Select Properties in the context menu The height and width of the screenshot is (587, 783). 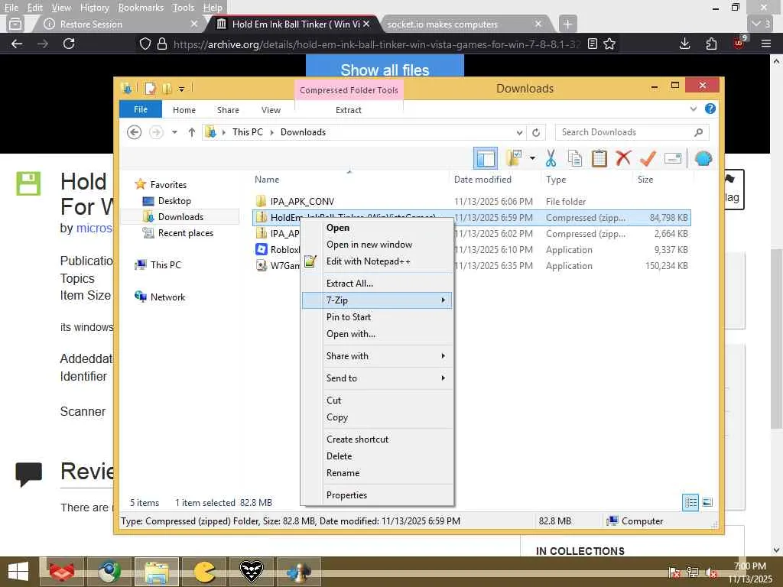click(x=377, y=495)
